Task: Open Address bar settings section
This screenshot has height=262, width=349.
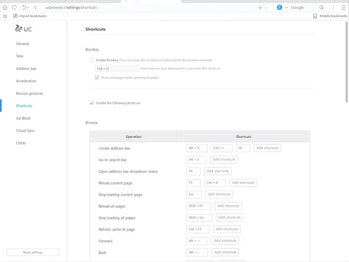Action: (x=26, y=69)
